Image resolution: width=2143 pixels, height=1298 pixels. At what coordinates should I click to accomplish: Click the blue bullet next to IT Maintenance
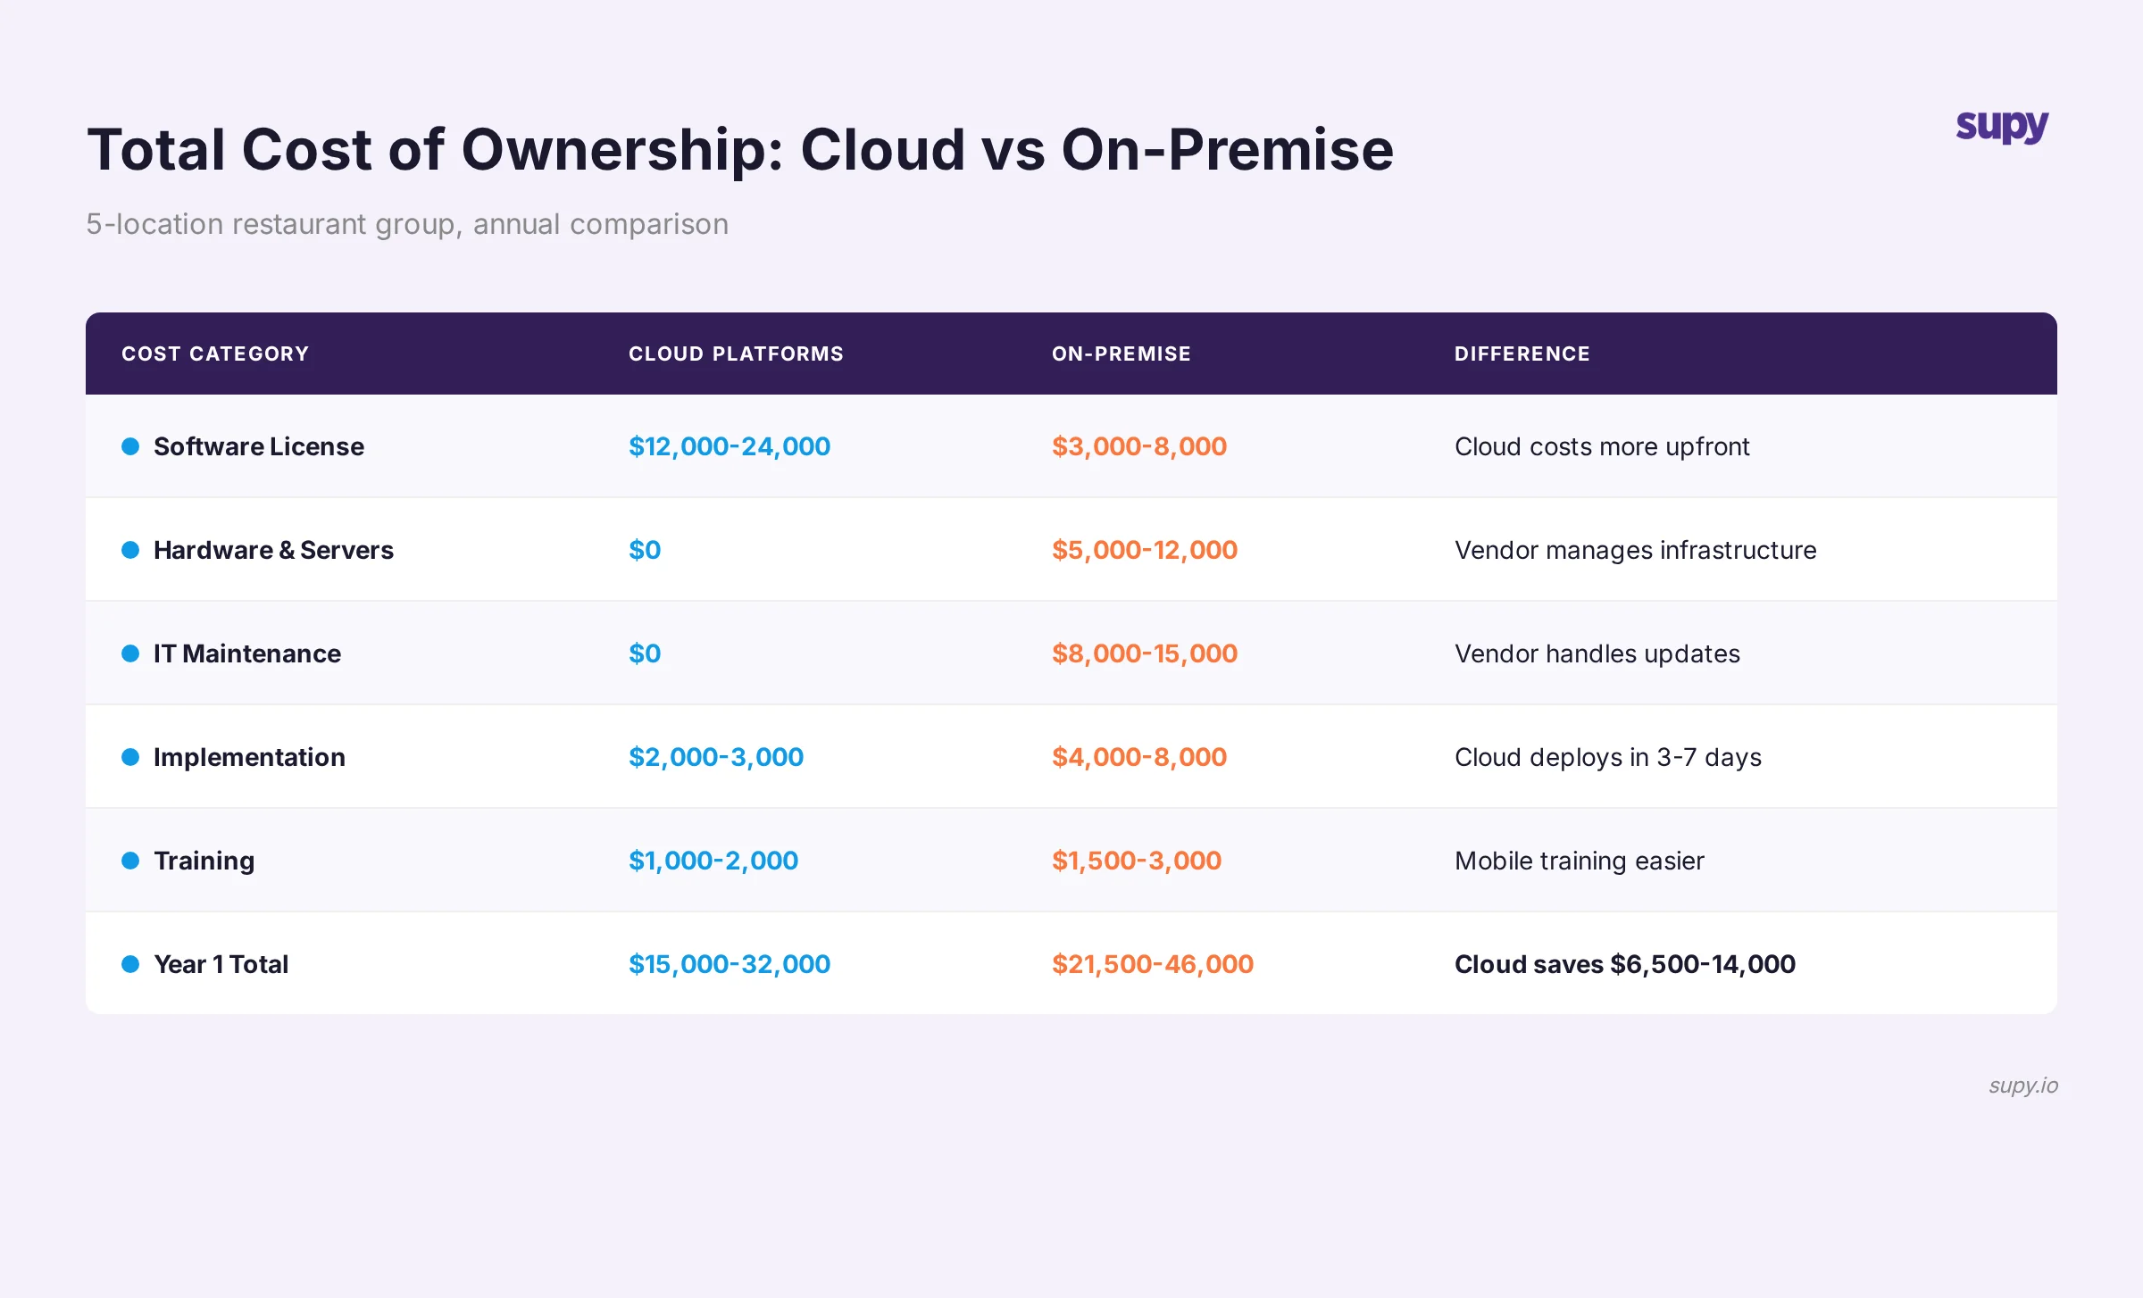pos(130,653)
